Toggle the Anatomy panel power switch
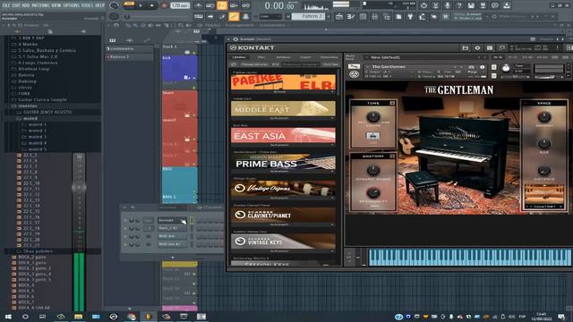The width and height of the screenshot is (573, 322). (392, 157)
